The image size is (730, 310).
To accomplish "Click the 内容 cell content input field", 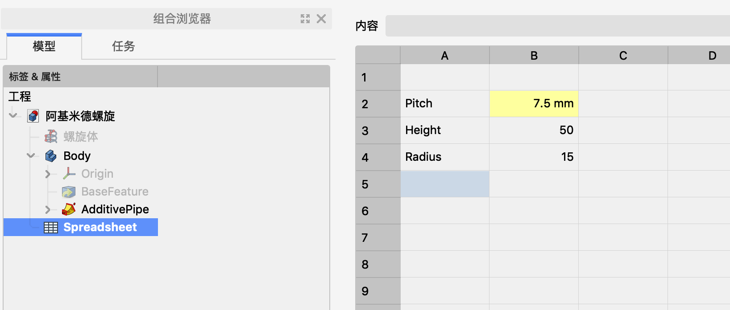I will (x=558, y=26).
